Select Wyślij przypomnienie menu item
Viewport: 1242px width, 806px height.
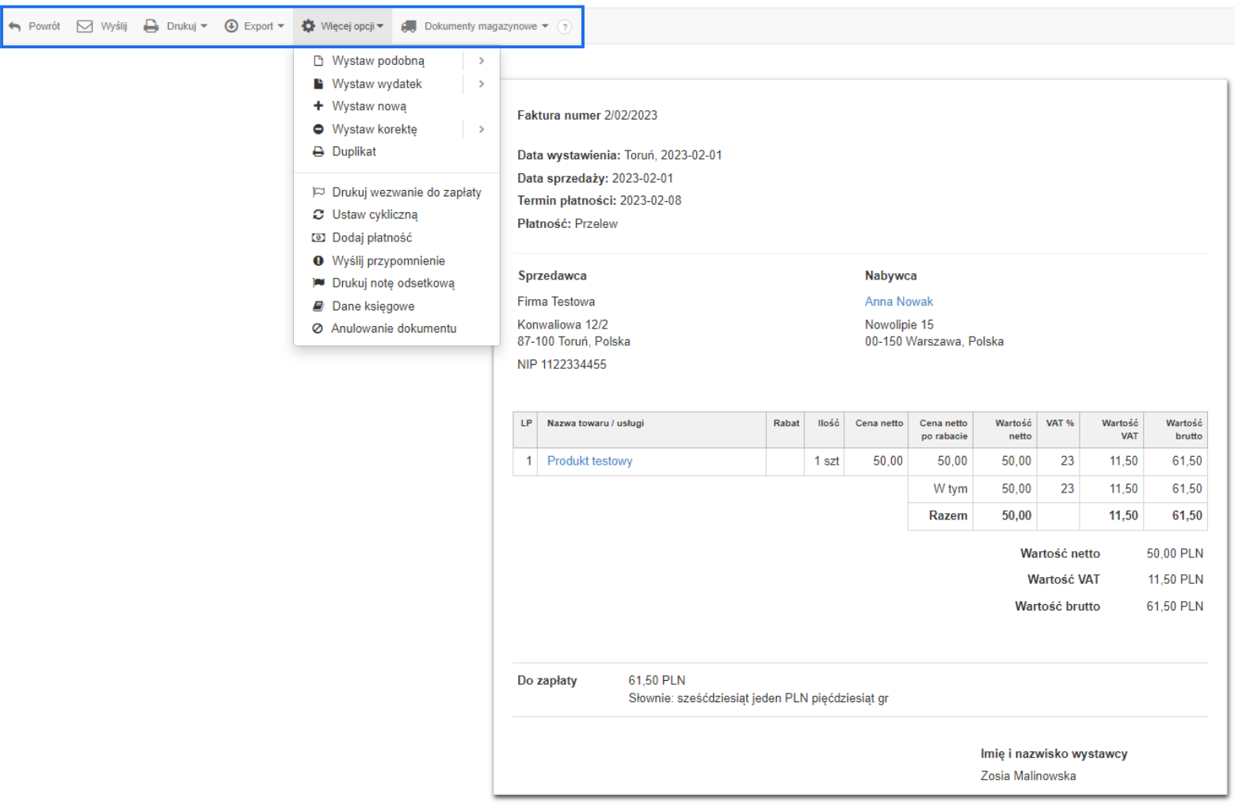(x=388, y=260)
